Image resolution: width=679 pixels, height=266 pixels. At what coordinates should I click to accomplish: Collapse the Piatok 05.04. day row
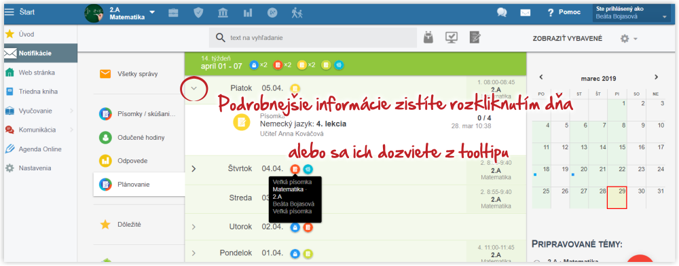(194, 88)
